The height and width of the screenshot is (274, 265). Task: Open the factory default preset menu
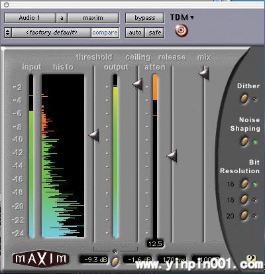[52, 33]
